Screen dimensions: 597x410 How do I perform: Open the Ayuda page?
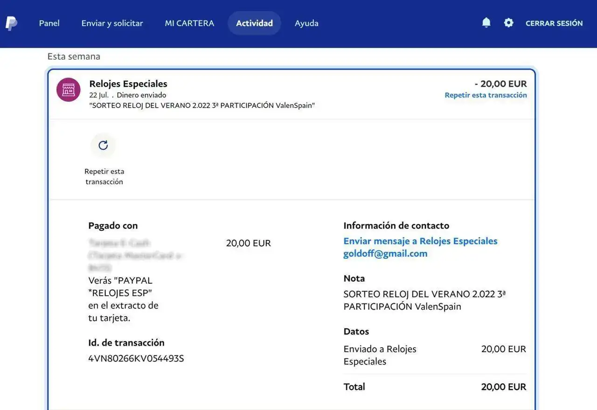pos(306,23)
